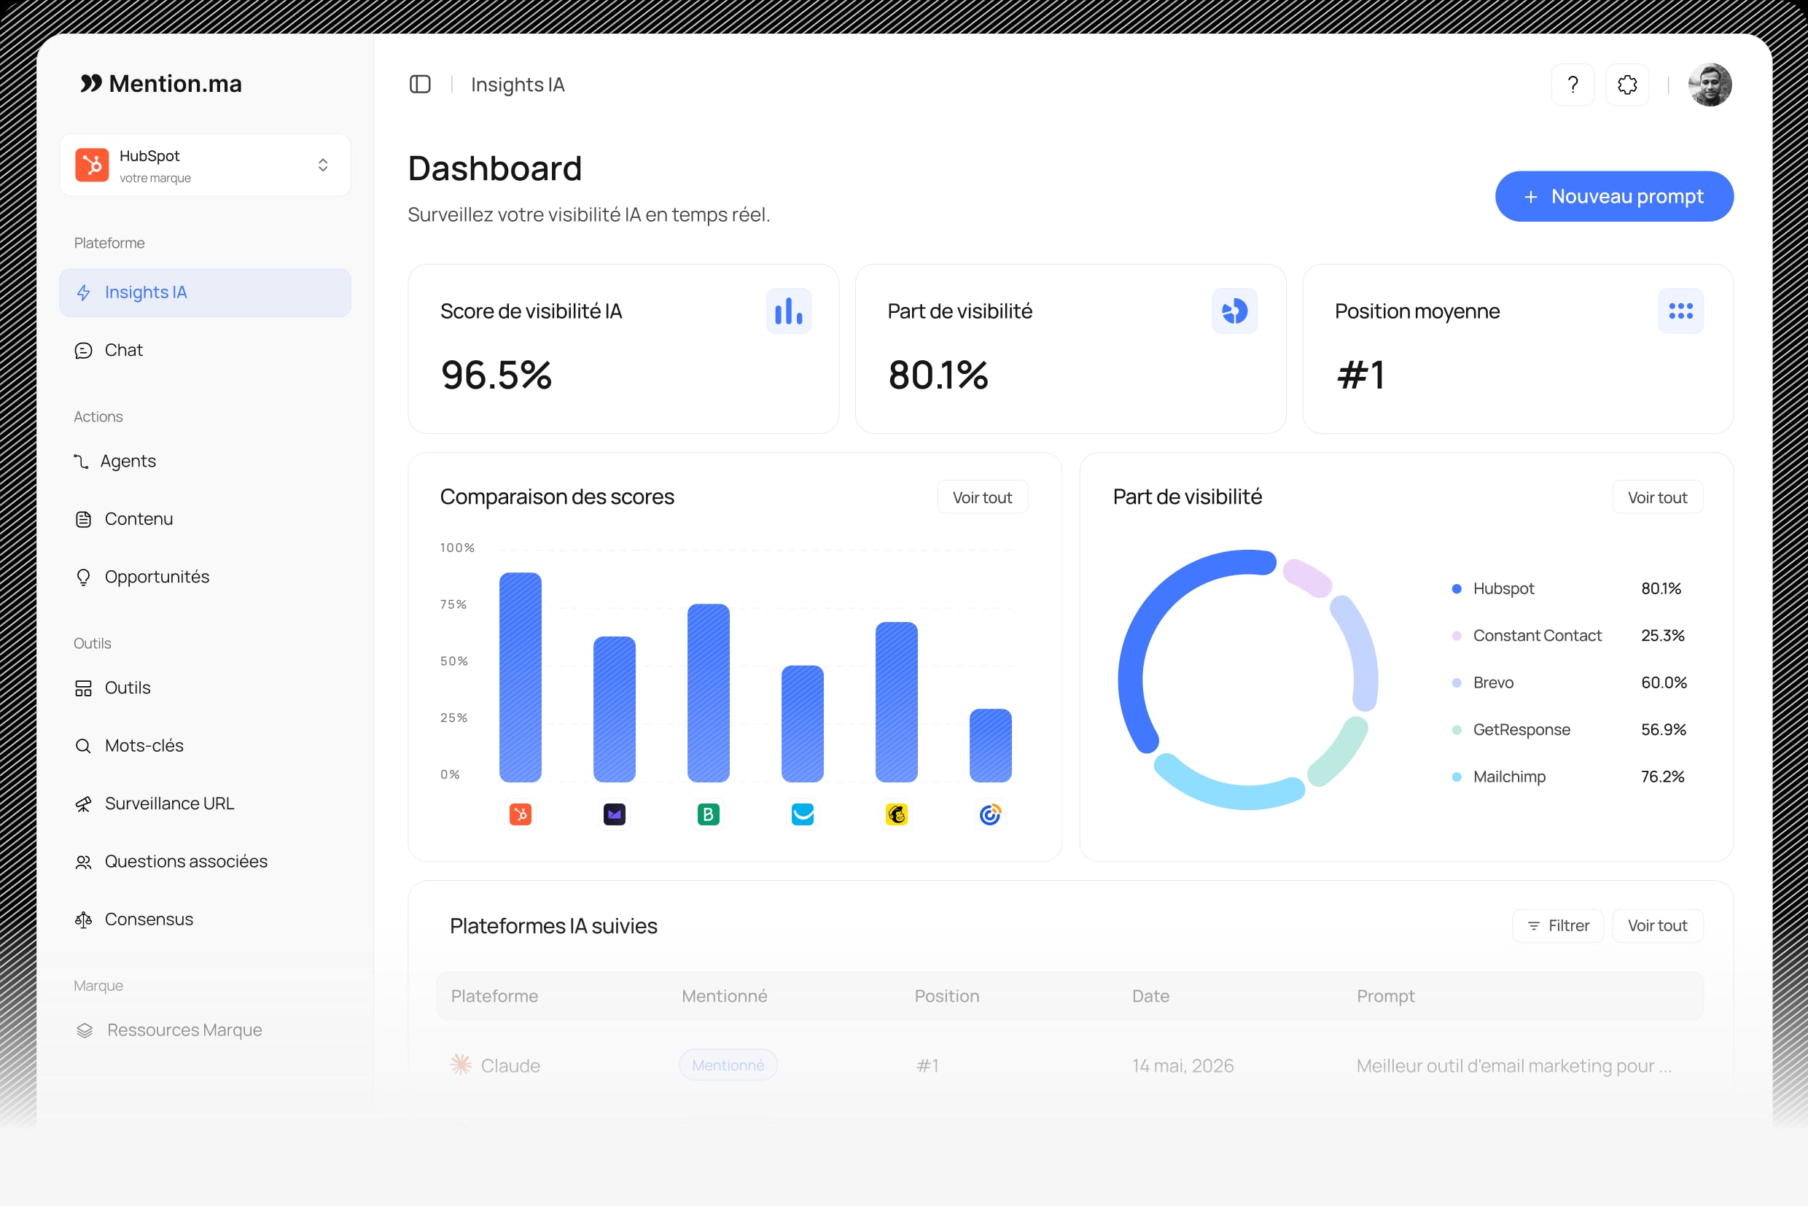Open the settings gear icon
This screenshot has height=1206, width=1808.
point(1627,85)
